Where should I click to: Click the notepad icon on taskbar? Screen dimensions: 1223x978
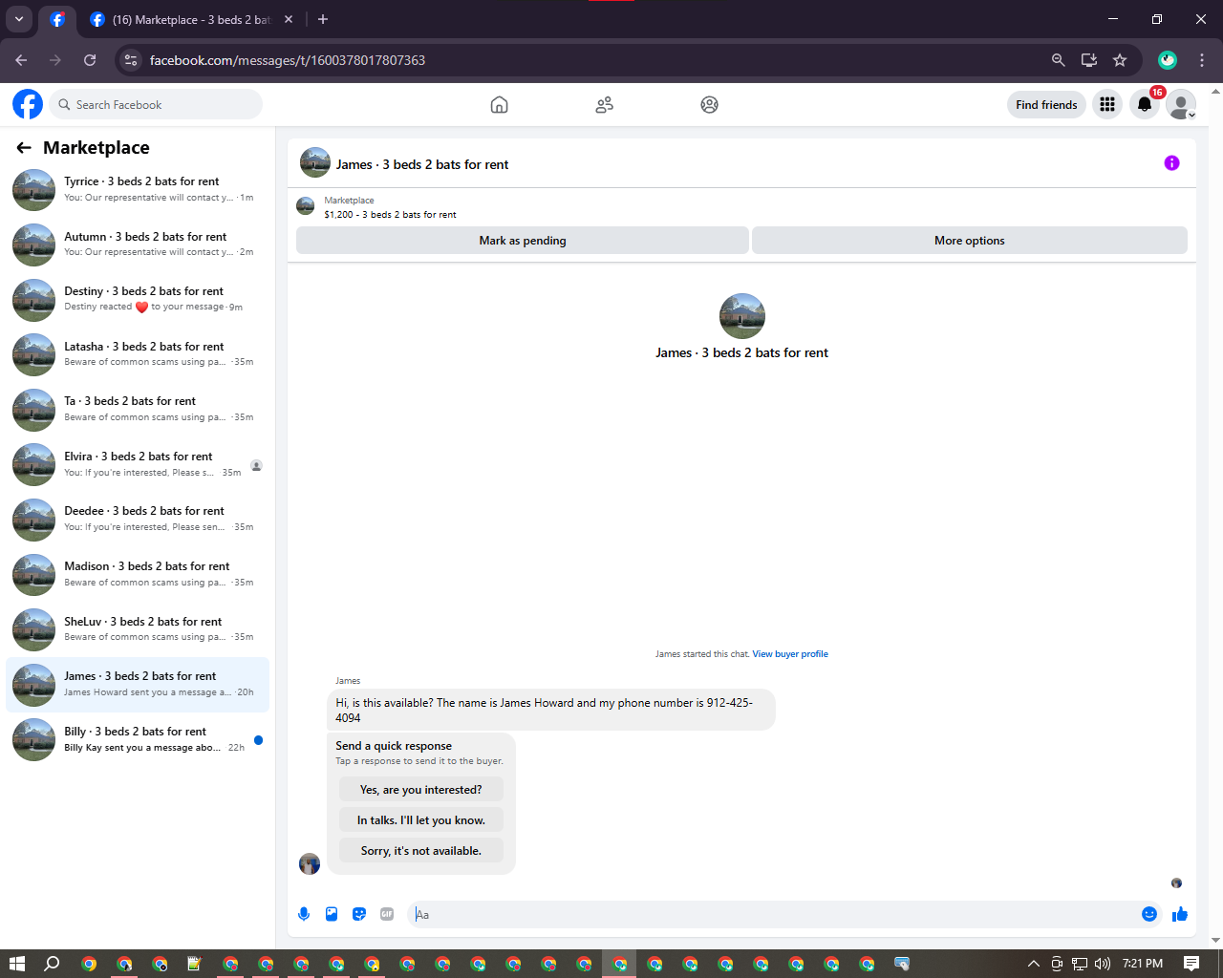[x=194, y=964]
